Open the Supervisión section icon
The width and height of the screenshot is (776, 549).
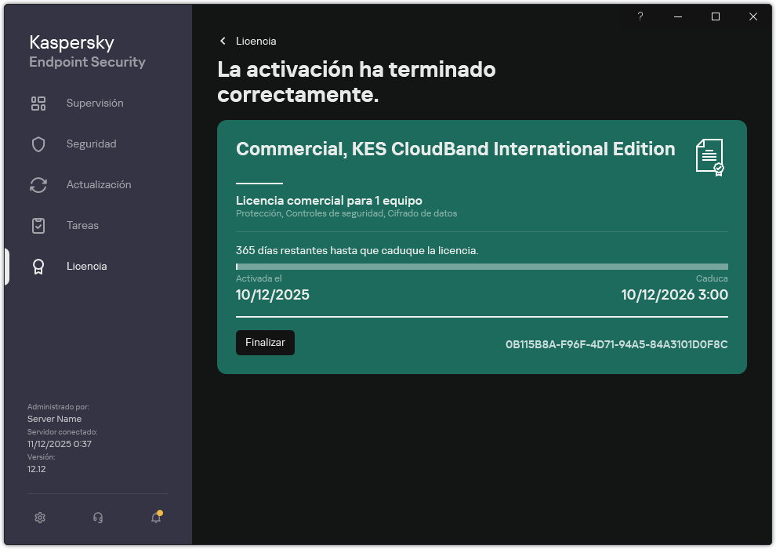click(38, 103)
